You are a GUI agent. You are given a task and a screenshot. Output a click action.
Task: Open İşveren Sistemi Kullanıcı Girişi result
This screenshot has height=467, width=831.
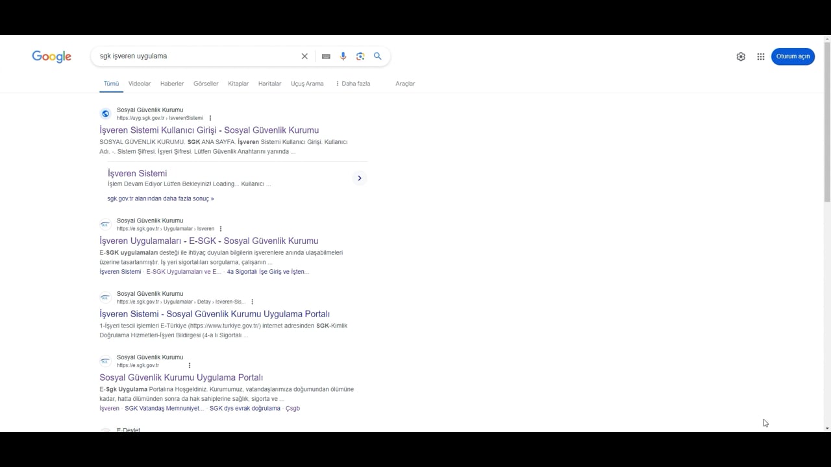click(x=209, y=130)
